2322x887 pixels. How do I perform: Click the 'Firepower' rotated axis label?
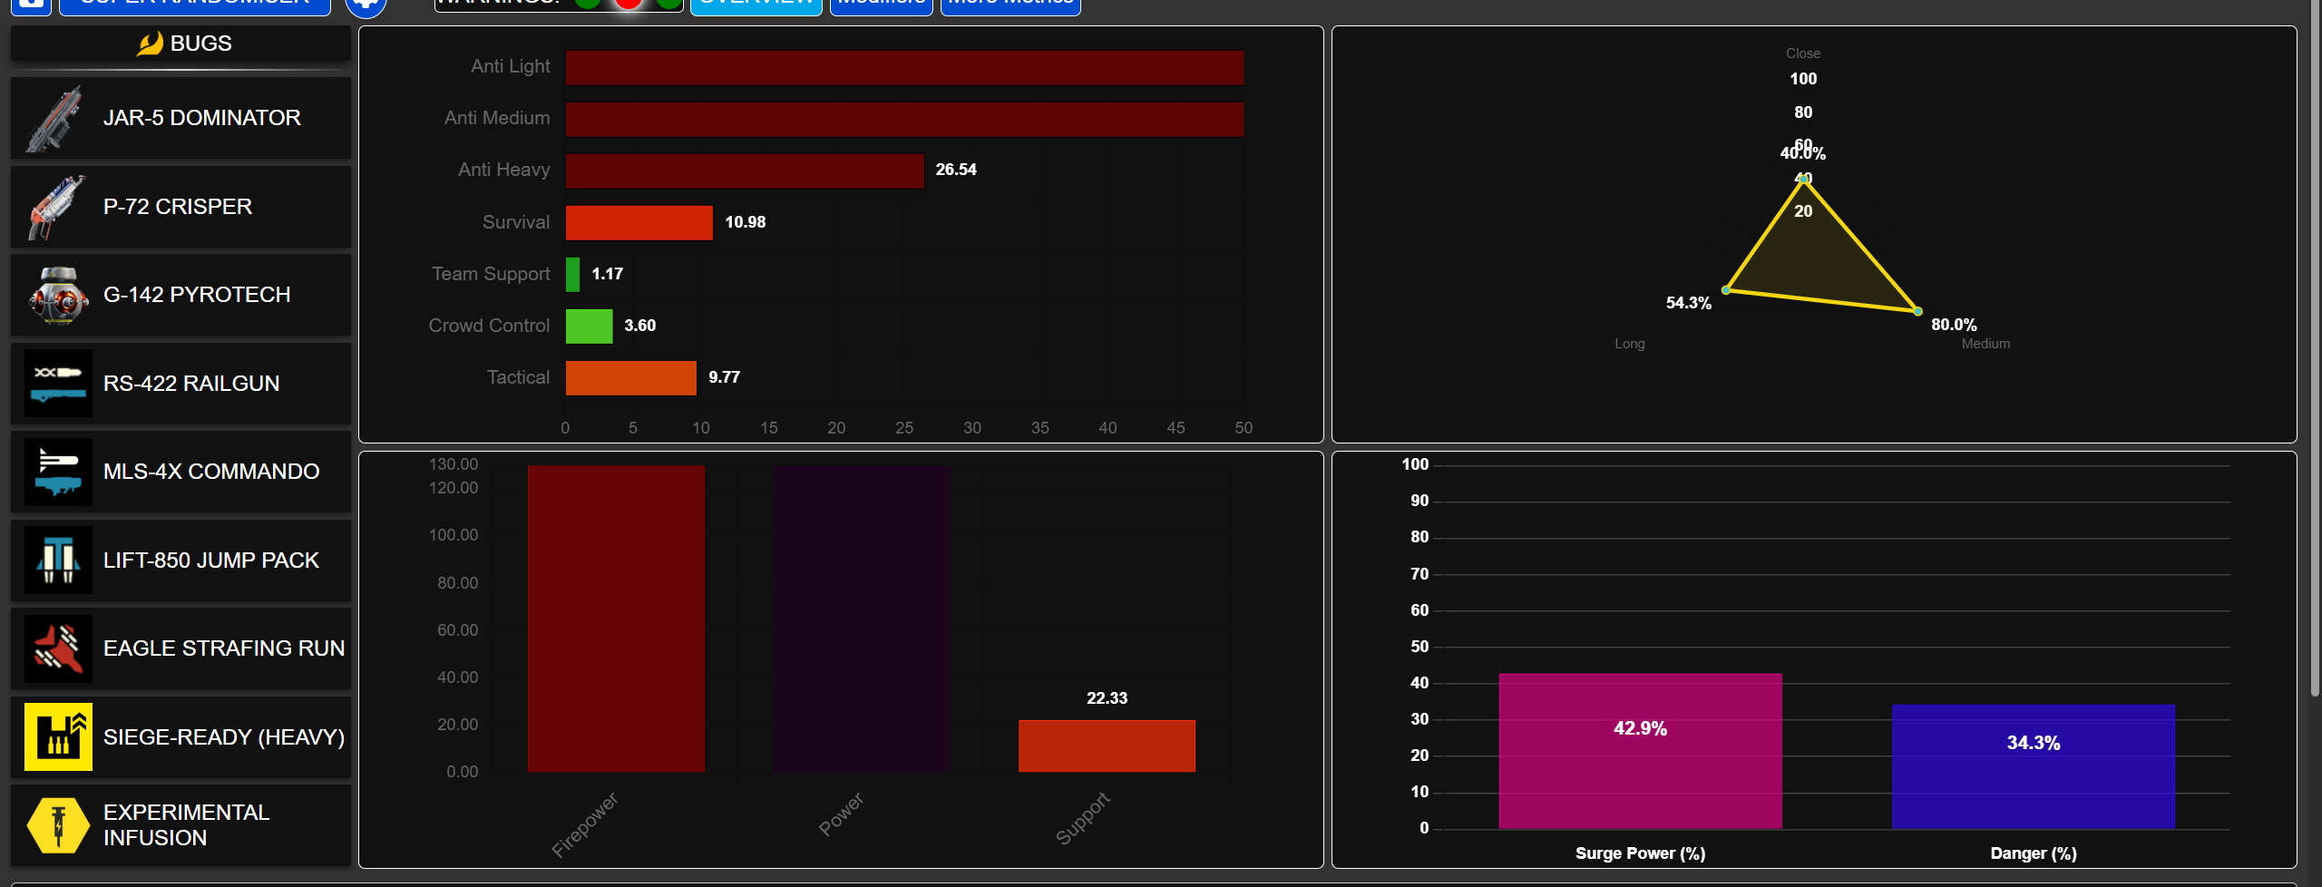585,824
